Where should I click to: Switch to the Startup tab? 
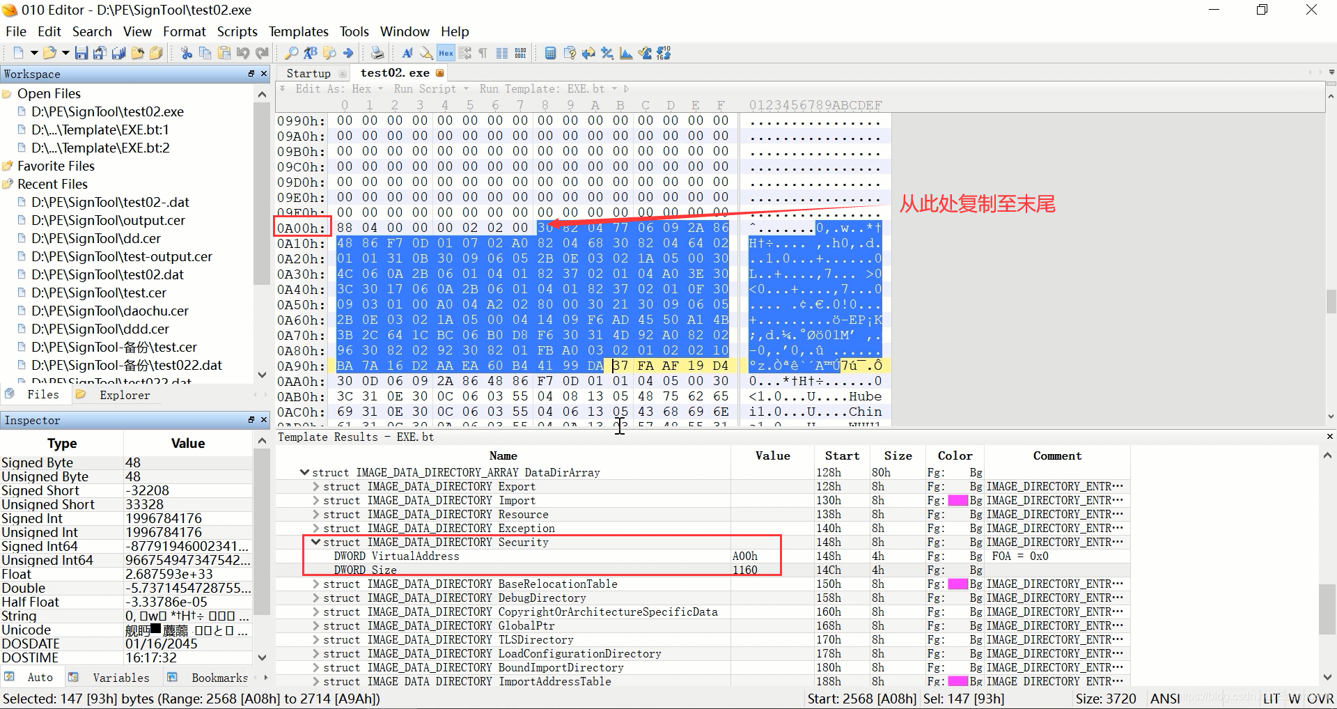tap(308, 73)
